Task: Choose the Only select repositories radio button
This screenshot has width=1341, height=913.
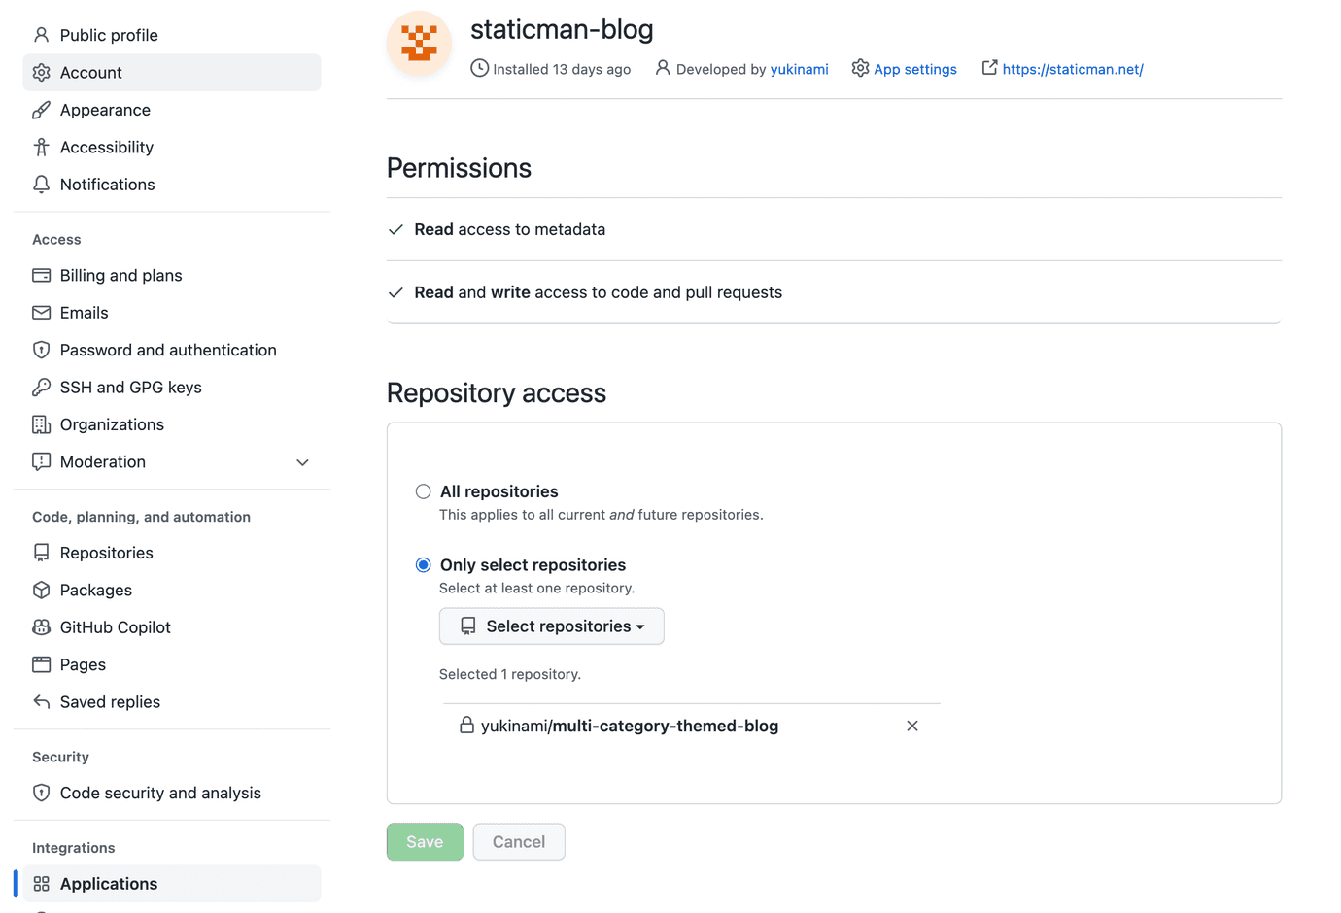Action: click(x=424, y=565)
